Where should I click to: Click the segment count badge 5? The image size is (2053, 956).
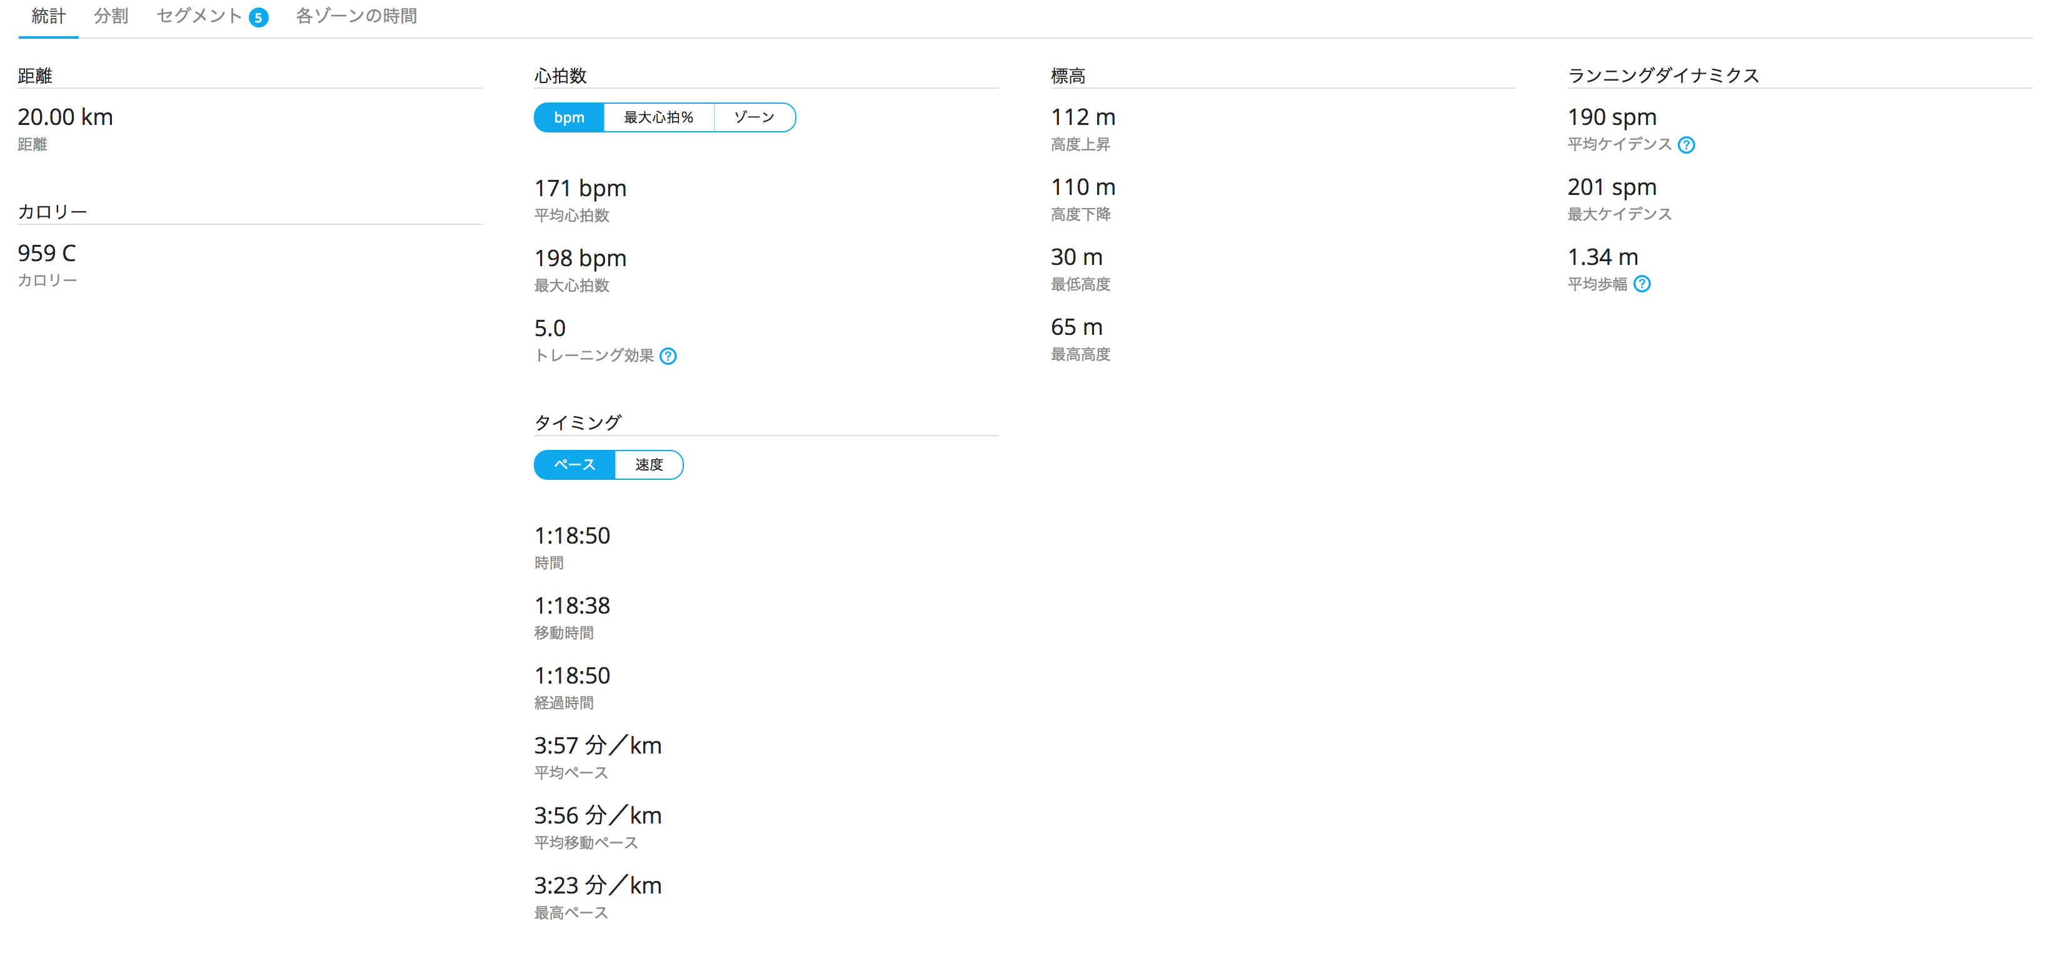(x=258, y=17)
